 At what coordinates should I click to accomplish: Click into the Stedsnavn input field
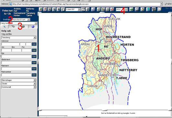click(x=16, y=62)
